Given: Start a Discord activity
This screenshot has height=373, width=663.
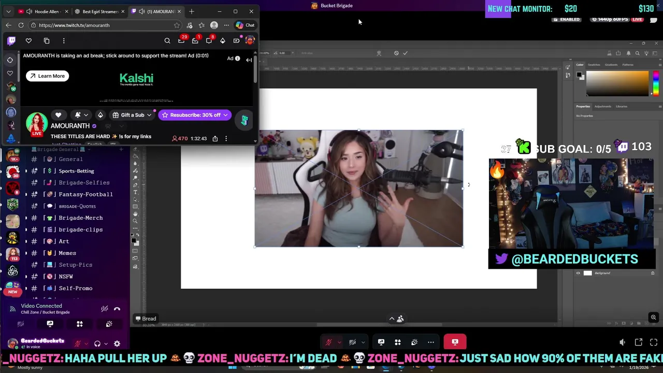Looking at the screenshot, I should (80, 324).
